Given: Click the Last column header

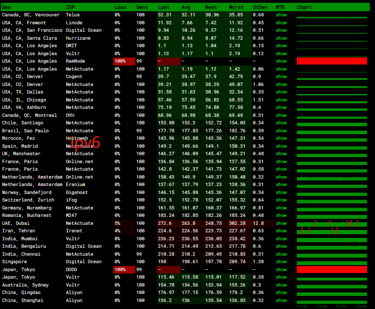Looking at the screenshot, I should pos(163,7).
